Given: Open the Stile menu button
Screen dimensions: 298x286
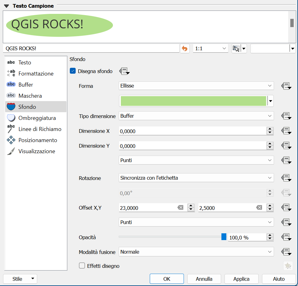Looking at the screenshot, I should [20, 279].
